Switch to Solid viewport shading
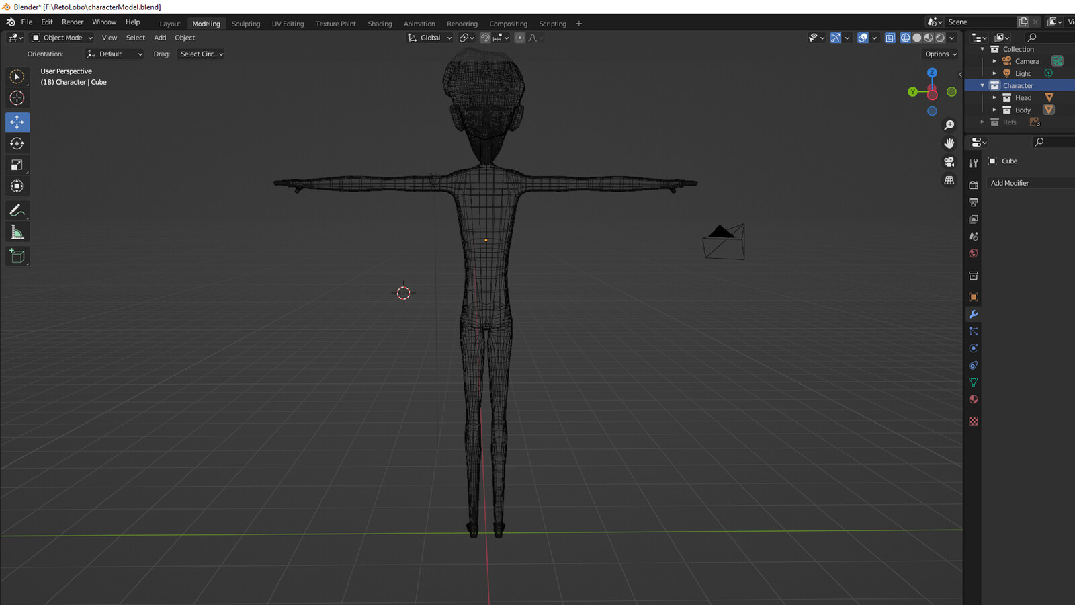Screen dimensions: 1075x605 (x=917, y=38)
